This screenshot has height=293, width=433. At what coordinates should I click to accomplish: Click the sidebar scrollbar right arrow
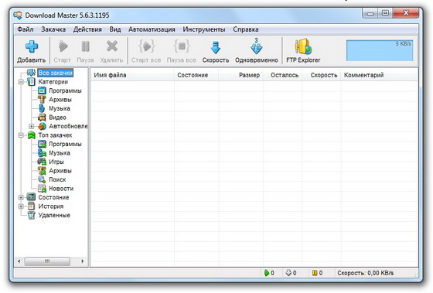click(83, 261)
